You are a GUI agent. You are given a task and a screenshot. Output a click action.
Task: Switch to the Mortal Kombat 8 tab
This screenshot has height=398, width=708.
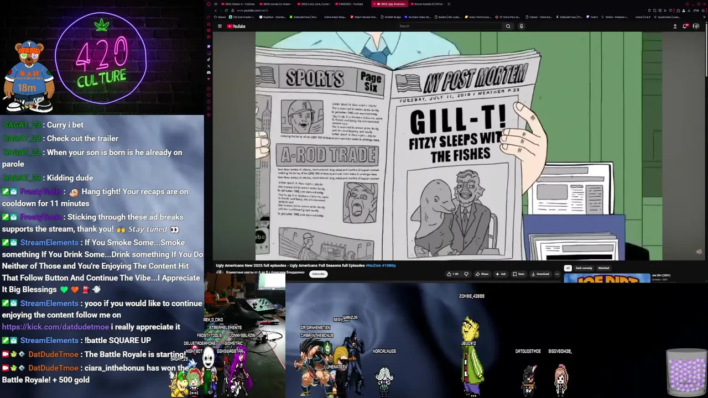click(427, 4)
